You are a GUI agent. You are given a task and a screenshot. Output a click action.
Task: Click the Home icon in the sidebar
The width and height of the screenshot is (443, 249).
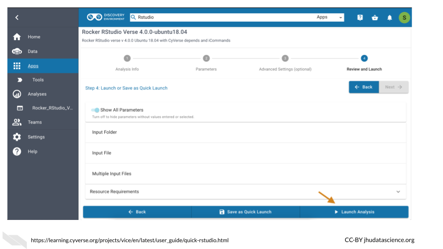point(17,37)
